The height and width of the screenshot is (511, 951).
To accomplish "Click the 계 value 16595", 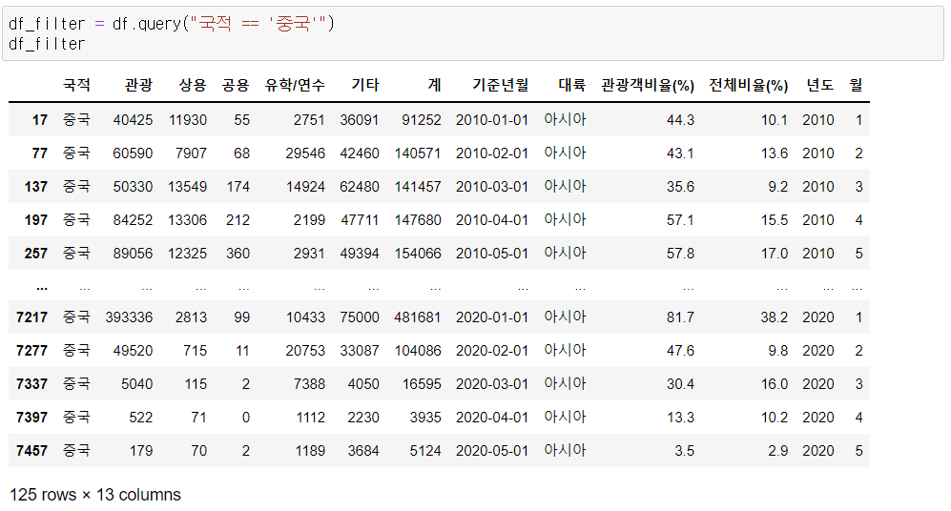I will pos(423,383).
